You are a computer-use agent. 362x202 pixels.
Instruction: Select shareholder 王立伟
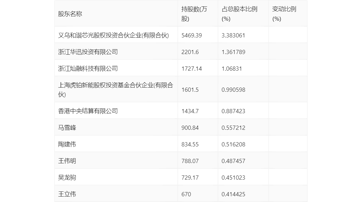click(67, 194)
